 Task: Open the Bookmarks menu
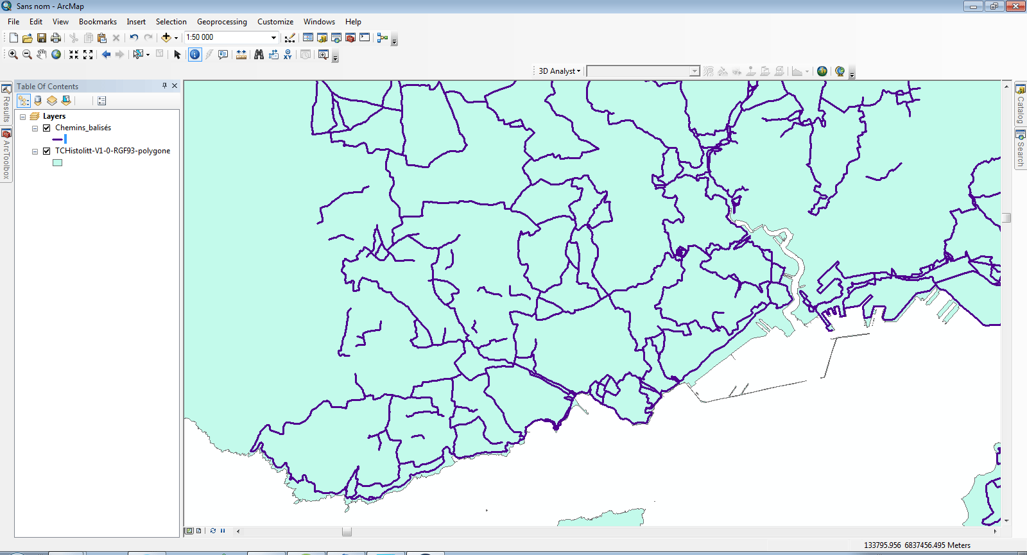click(x=98, y=22)
